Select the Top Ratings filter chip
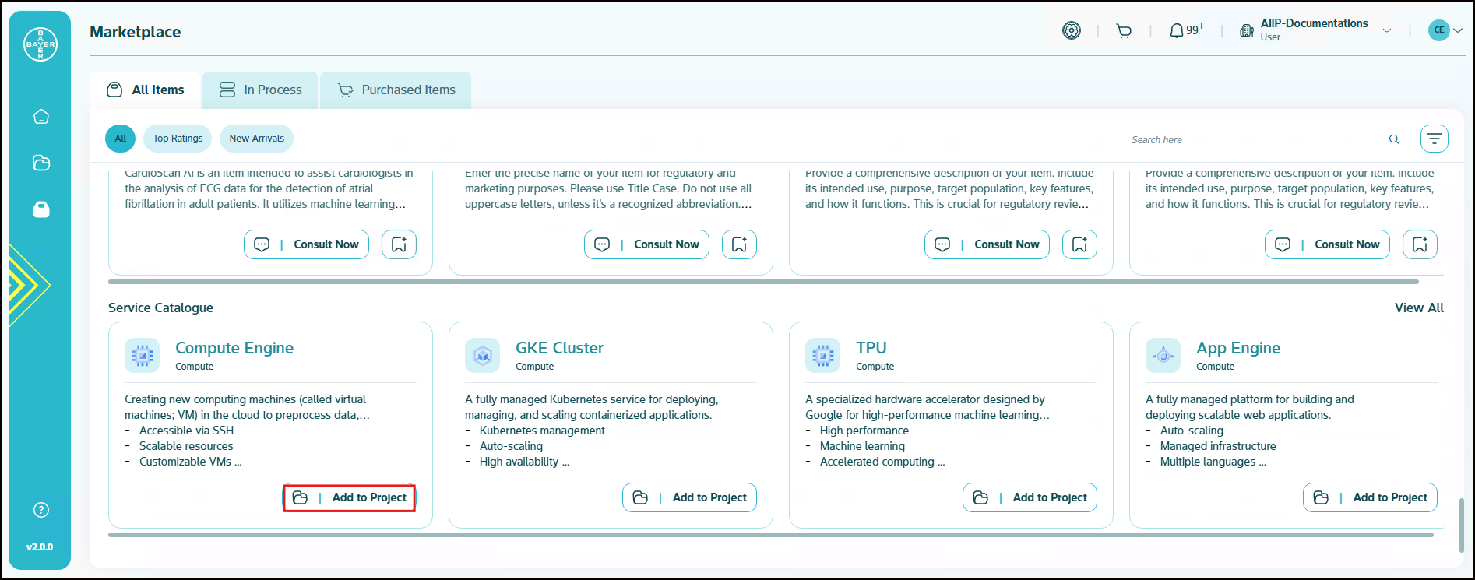The width and height of the screenshot is (1475, 580). pyautogui.click(x=178, y=139)
